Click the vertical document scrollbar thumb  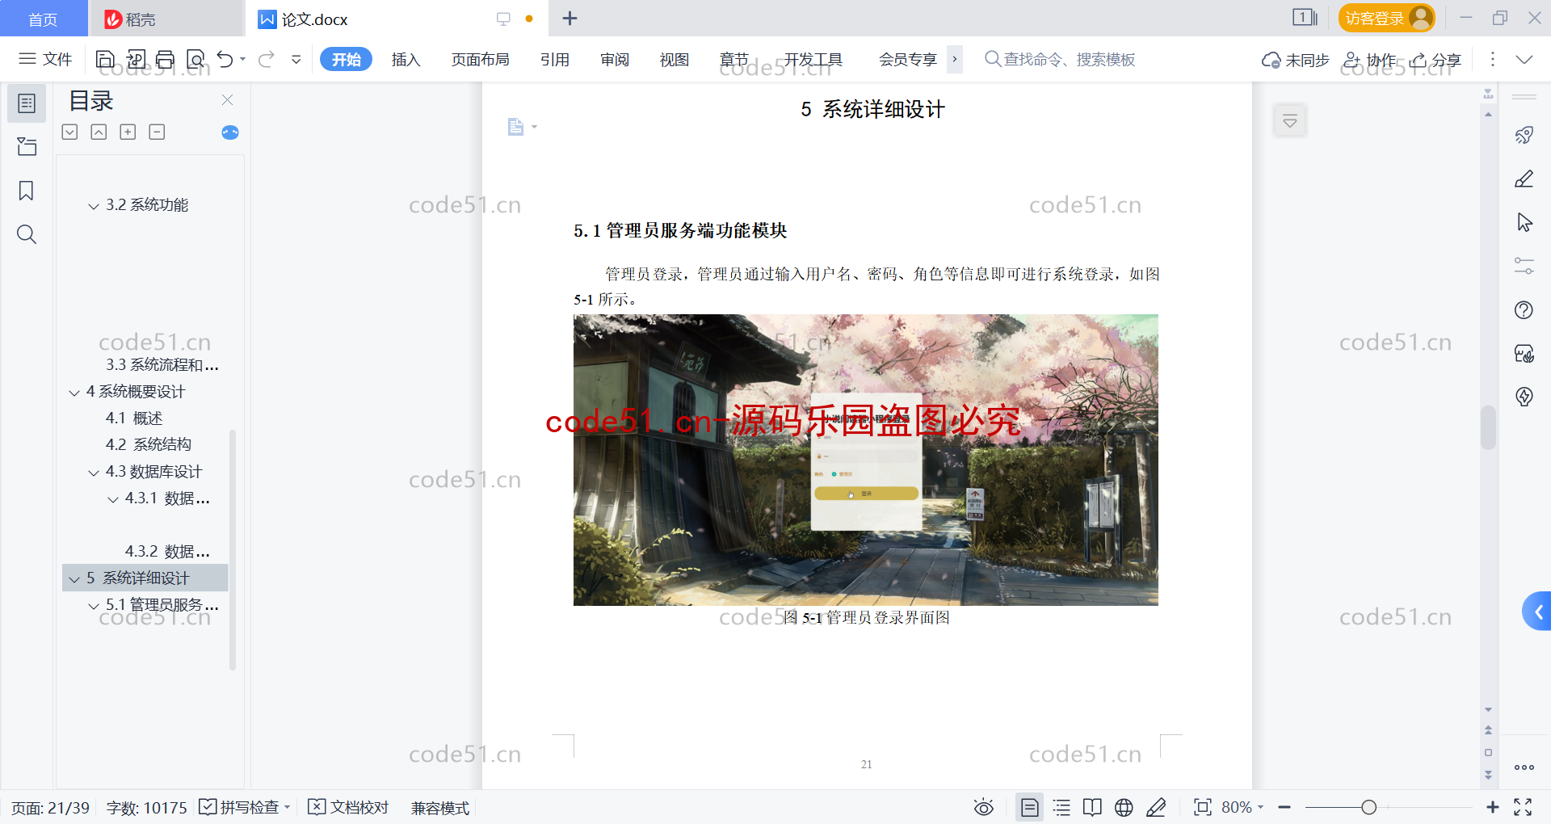[x=1488, y=427]
